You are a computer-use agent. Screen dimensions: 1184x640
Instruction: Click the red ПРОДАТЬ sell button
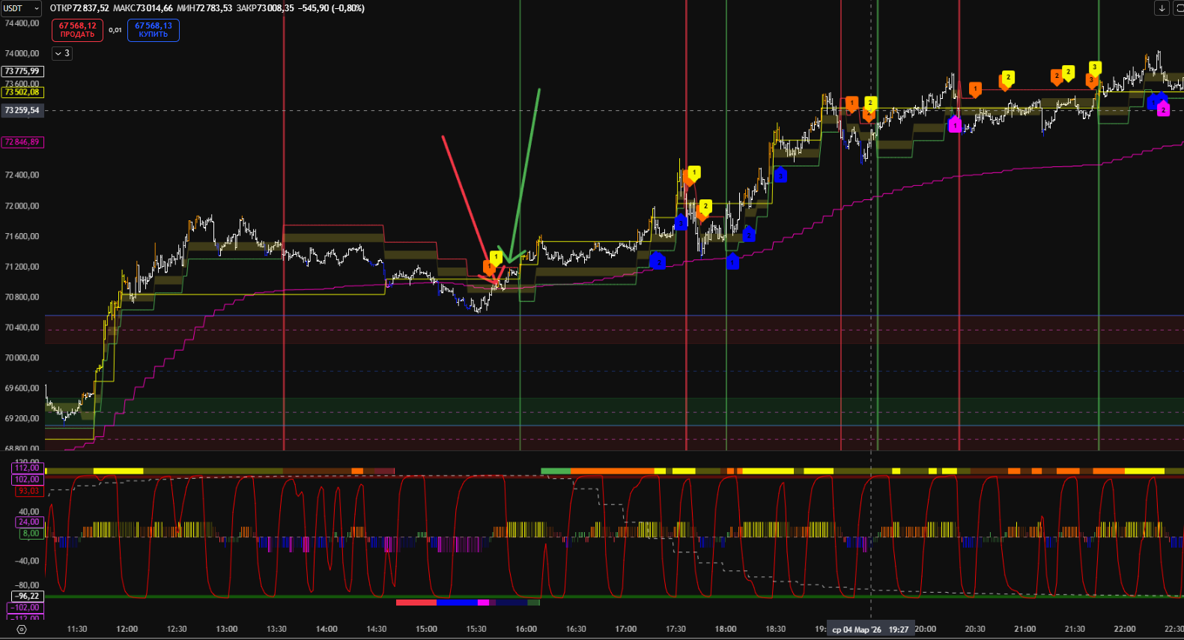(77, 30)
